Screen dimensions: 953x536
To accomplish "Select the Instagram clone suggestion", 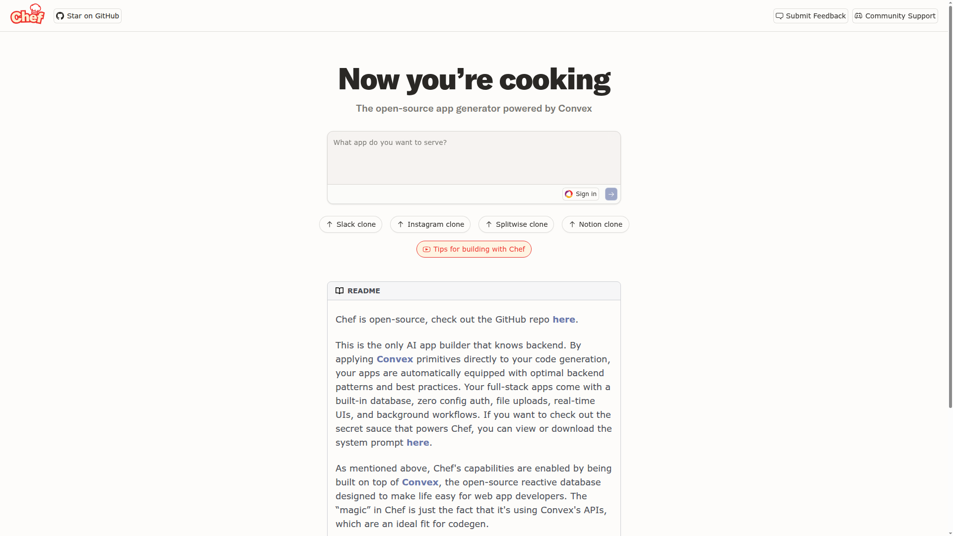I will coord(430,224).
